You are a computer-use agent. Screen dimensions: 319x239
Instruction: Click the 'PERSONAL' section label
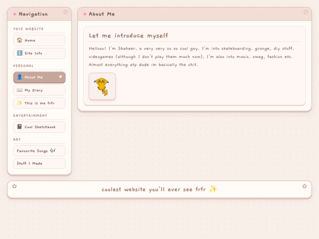pos(24,66)
